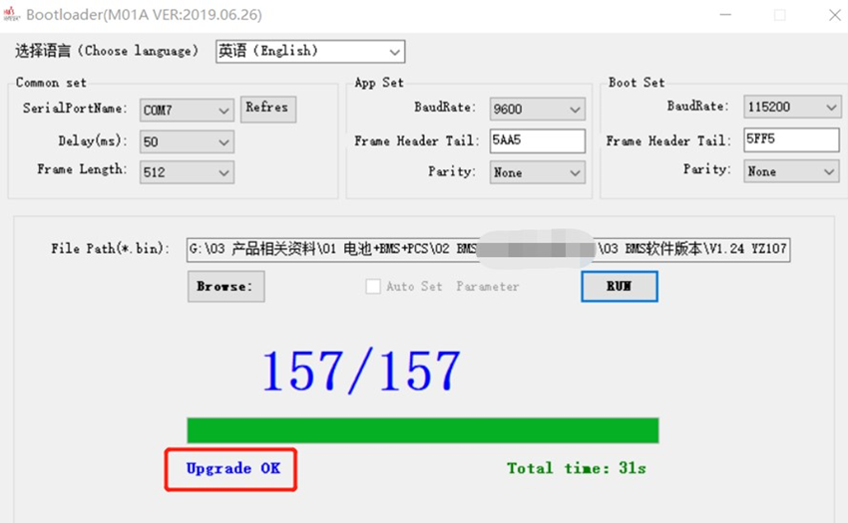Expand Boot Set Parity dropdown

[x=791, y=171]
